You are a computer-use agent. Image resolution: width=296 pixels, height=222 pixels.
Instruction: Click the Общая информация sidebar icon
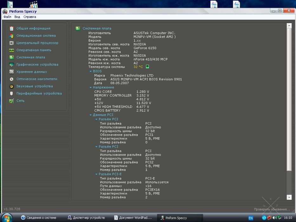coord(11,29)
